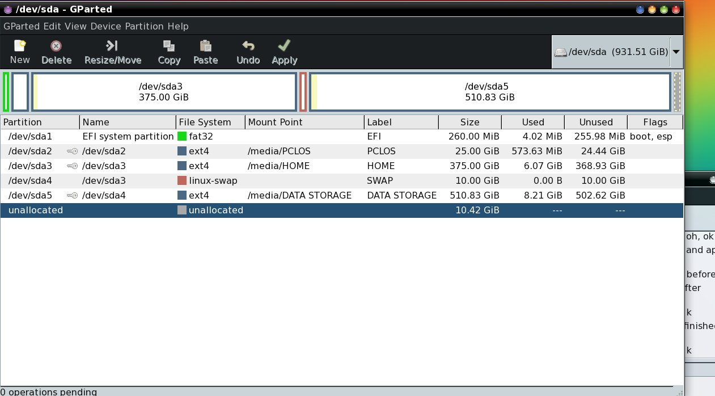Select /dev/sda3 block in disk map
Viewport: 715px width, 396px height.
[164, 91]
